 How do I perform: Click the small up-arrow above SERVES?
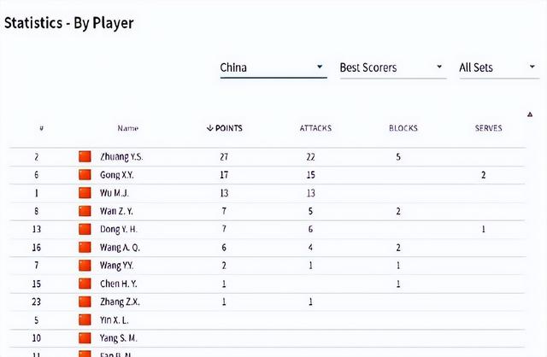point(530,114)
